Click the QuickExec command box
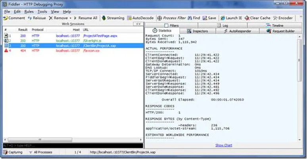This screenshot has height=159, width=307. (x=73, y=146)
